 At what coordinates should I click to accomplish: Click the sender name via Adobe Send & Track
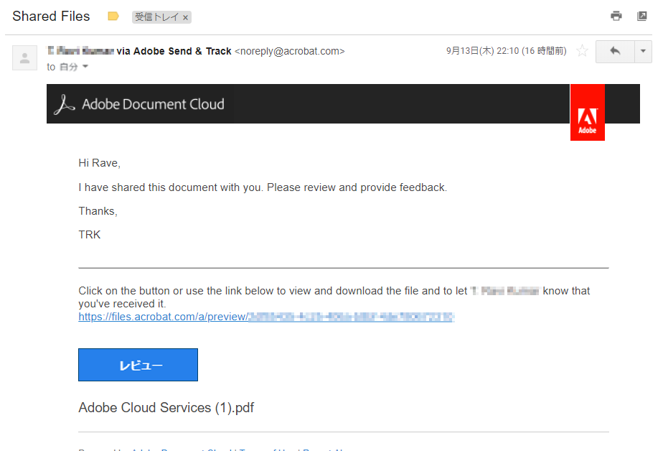[x=139, y=51]
